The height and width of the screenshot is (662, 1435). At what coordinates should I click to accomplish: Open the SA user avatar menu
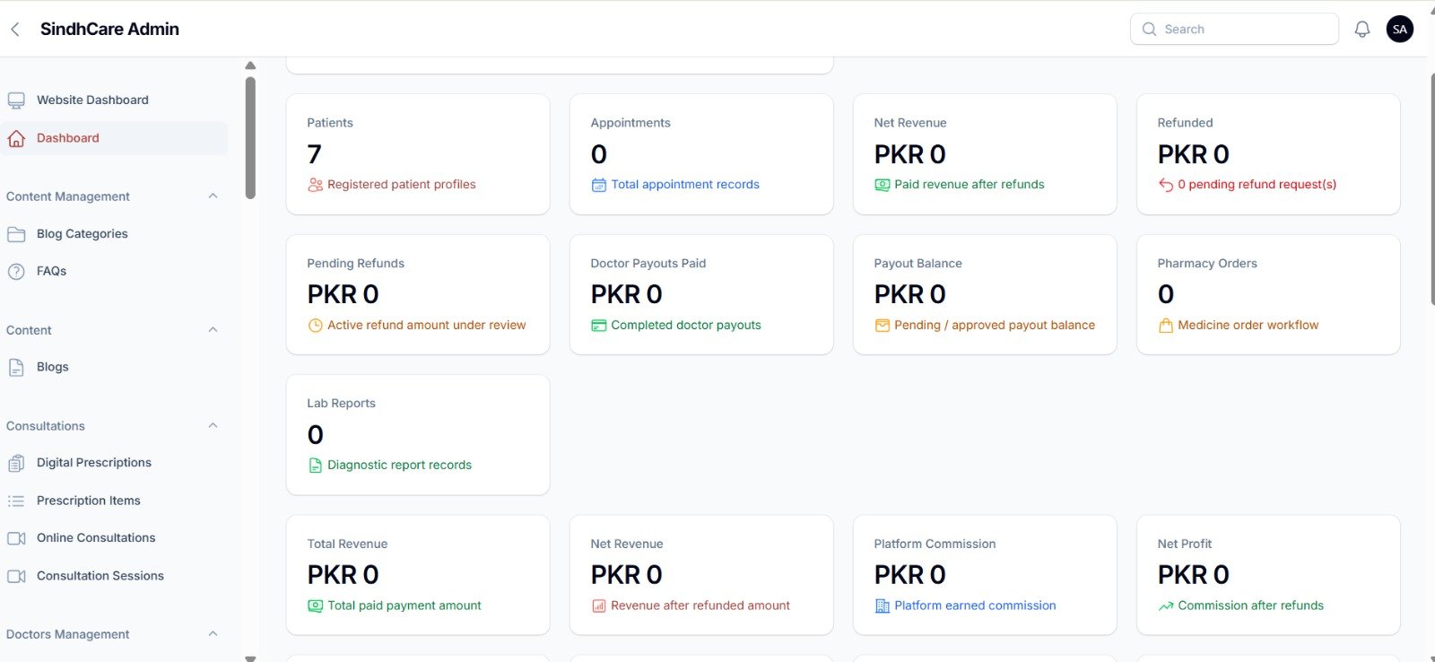click(1400, 30)
